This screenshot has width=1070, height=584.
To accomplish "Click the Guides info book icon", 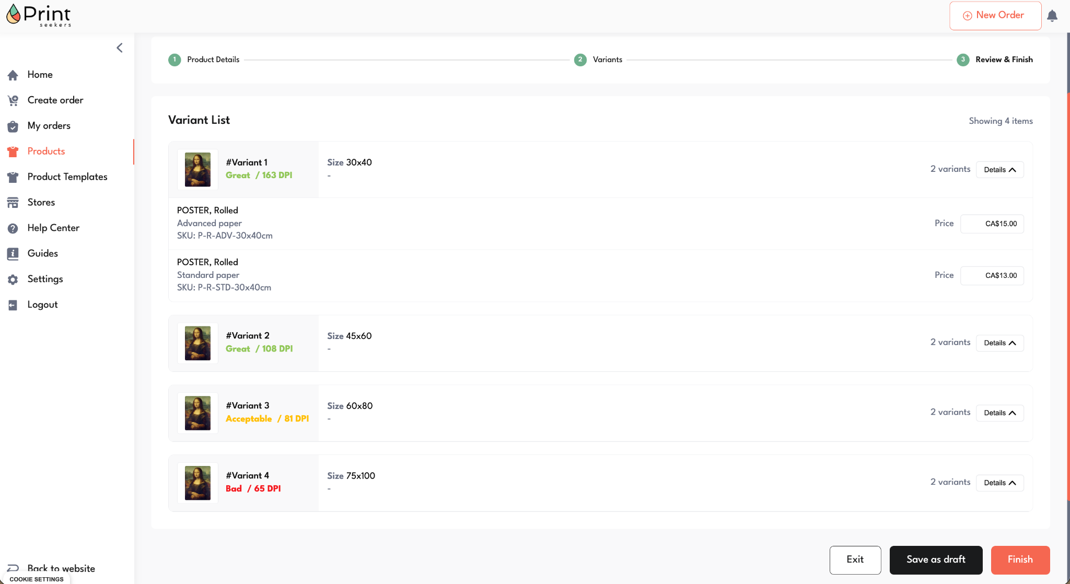I will point(13,254).
